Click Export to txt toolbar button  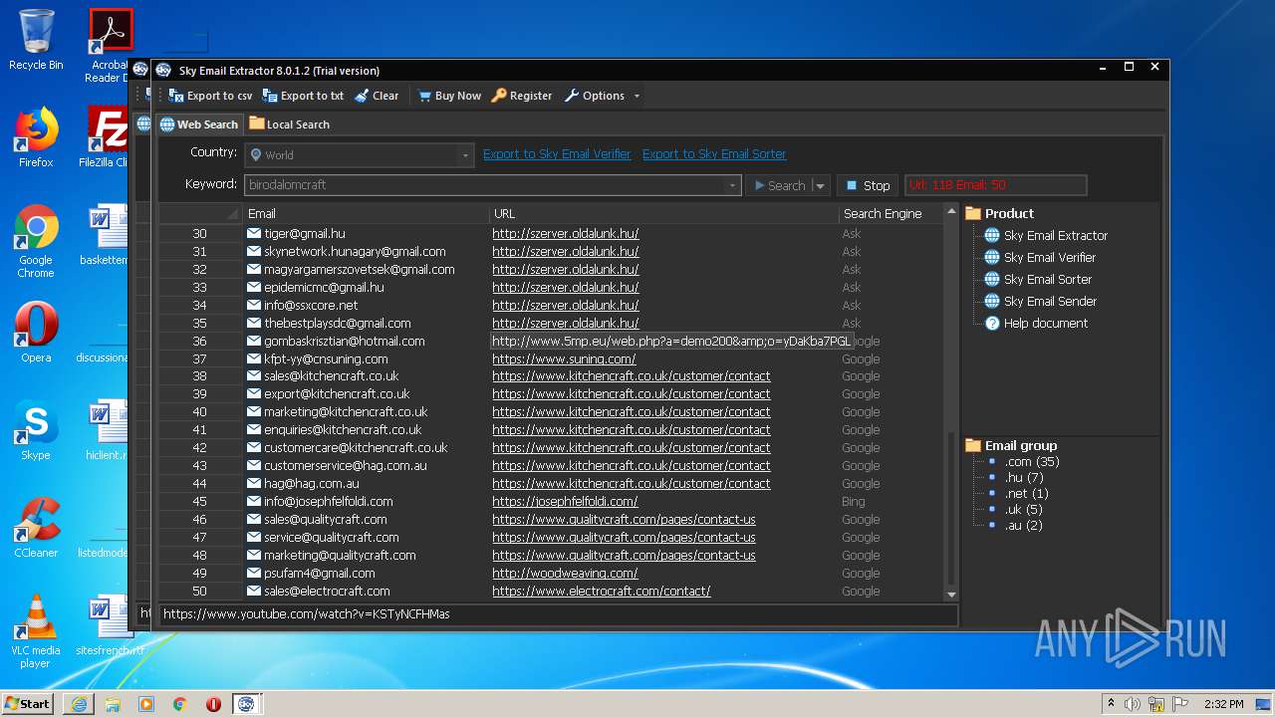point(303,96)
